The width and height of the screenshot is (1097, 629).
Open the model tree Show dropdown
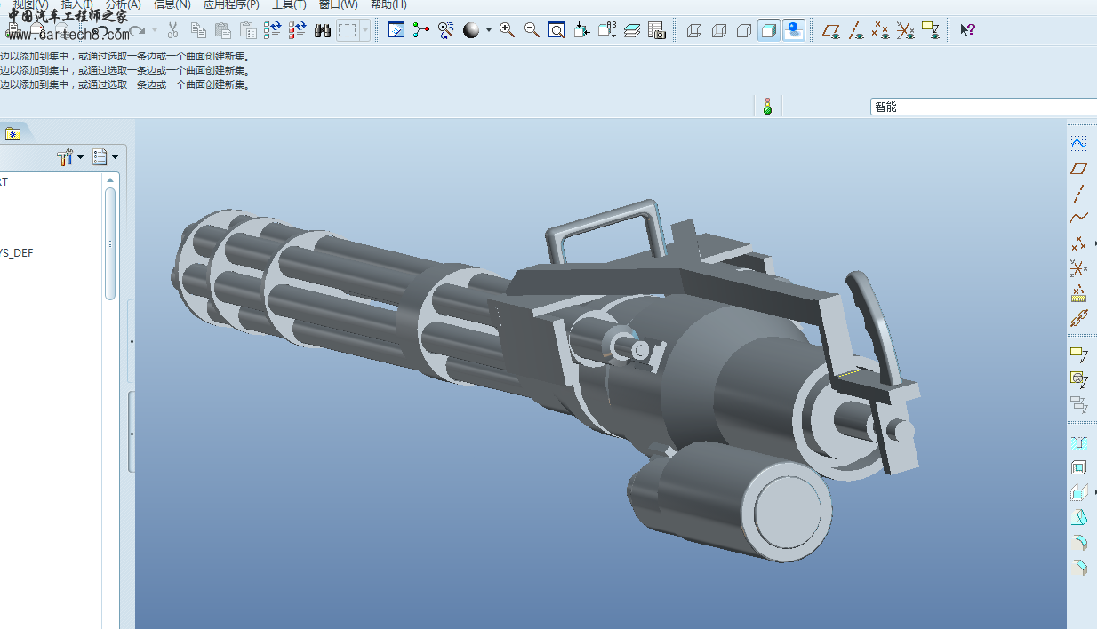[x=106, y=157]
